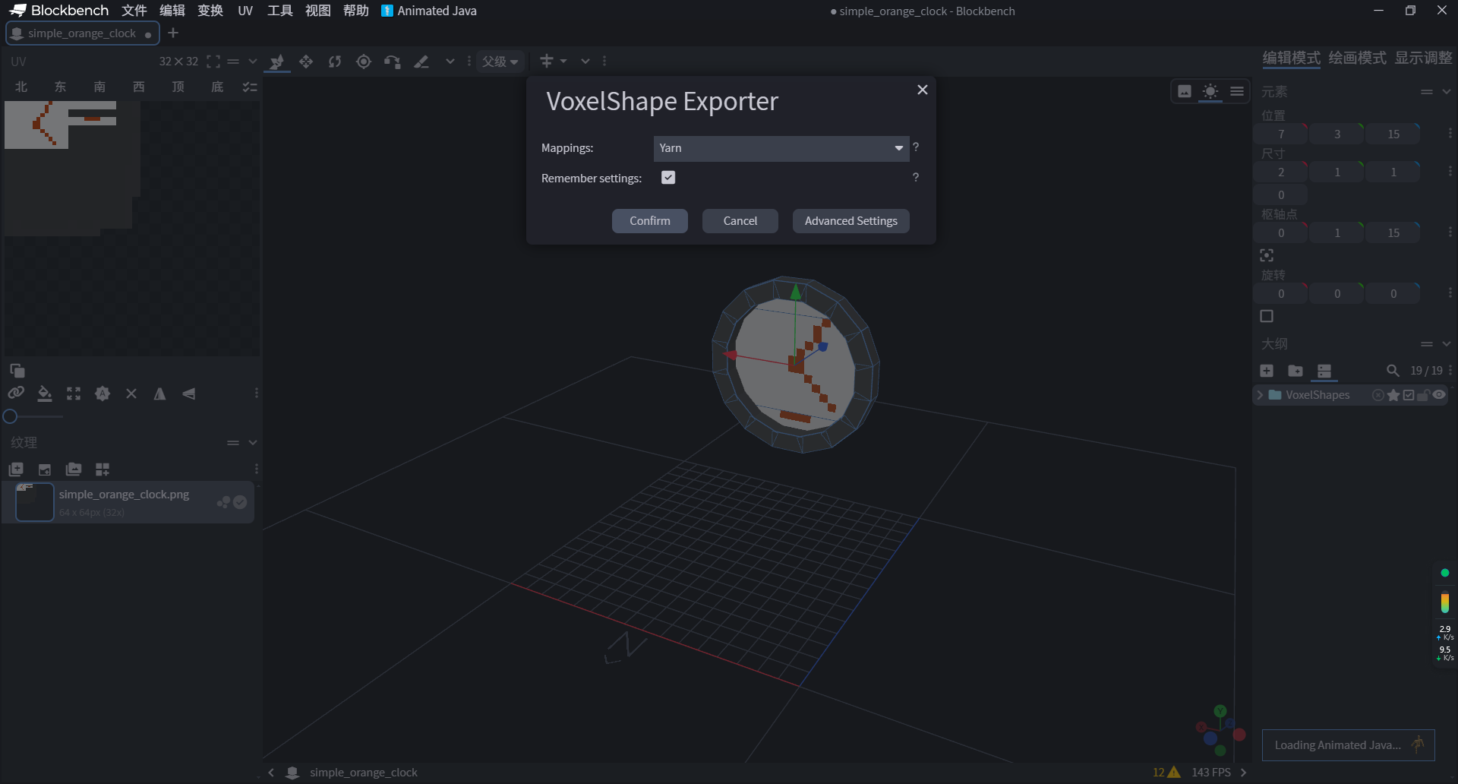Collapse the 元素 element panel
This screenshot has height=784, width=1458.
click(x=1447, y=92)
